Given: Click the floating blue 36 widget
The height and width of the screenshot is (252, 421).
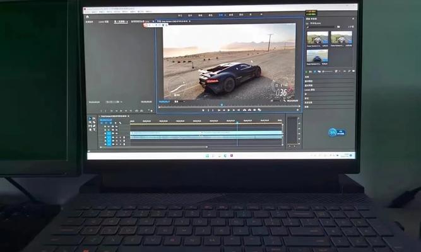Looking at the screenshot, I should tap(336, 132).
